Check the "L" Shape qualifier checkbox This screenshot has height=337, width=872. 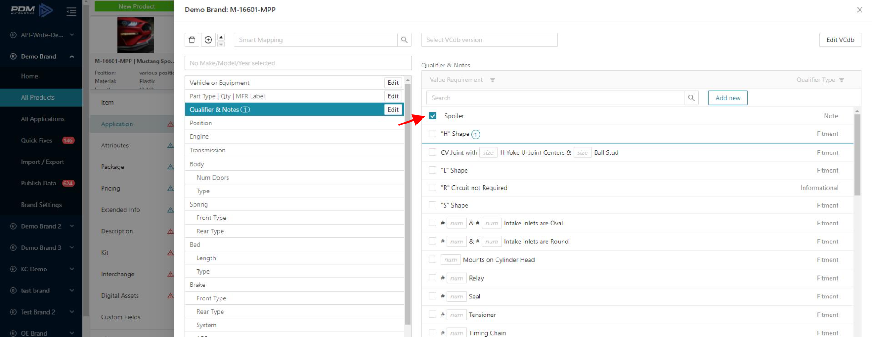(x=433, y=170)
